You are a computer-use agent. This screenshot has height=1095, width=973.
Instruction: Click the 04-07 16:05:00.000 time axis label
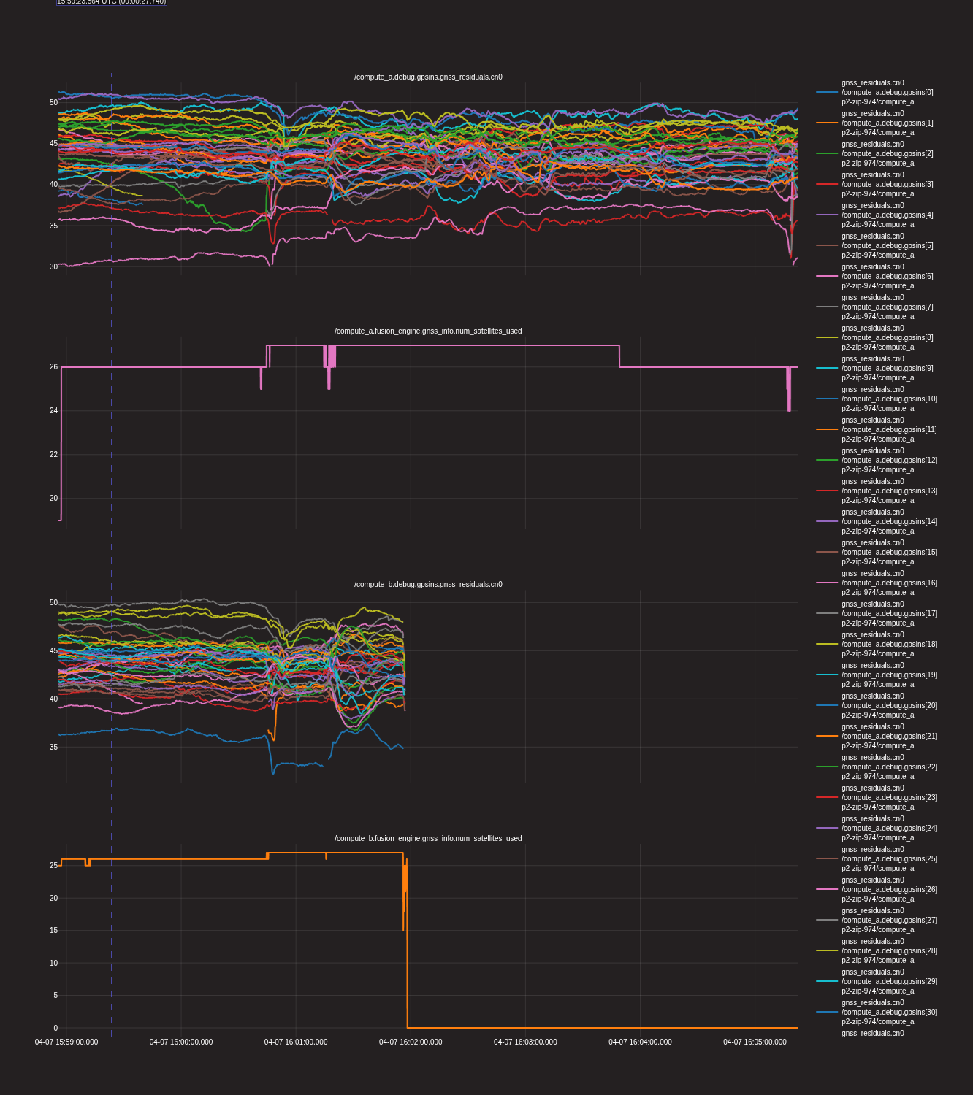click(x=755, y=1042)
